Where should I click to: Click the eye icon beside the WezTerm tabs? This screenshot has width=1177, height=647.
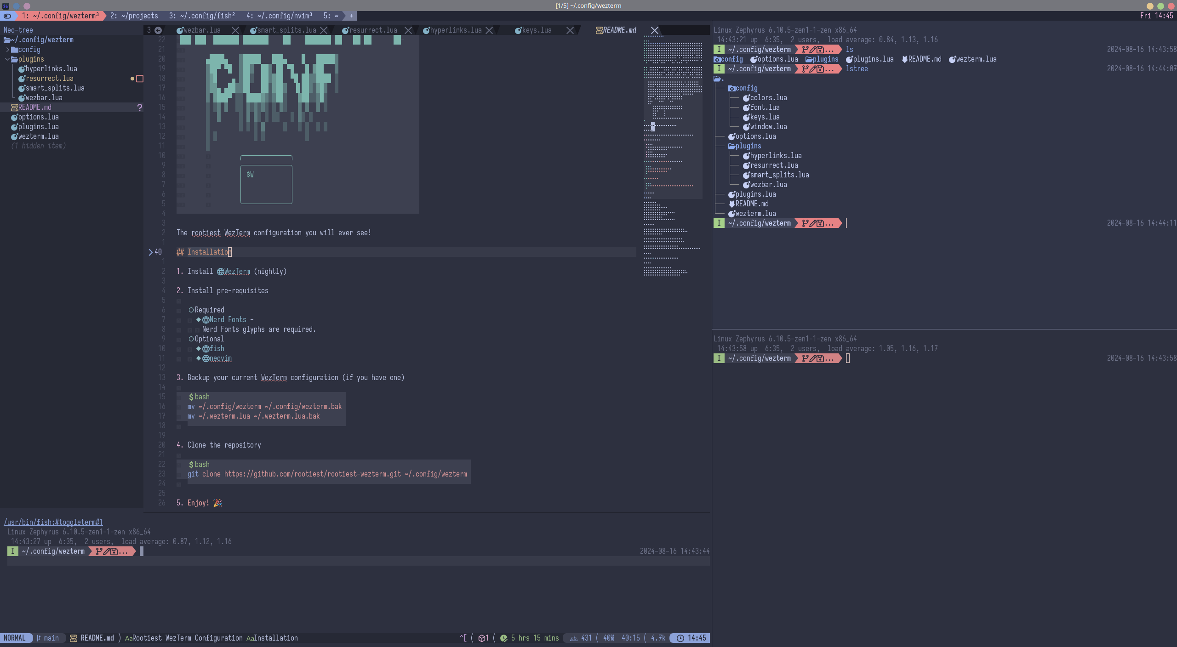[x=7, y=16]
